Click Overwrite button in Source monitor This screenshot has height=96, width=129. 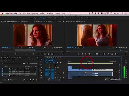click(48, 54)
